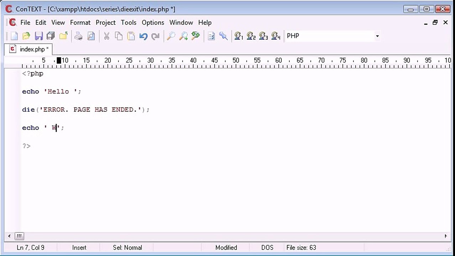Click scroll left arrow on horizontal scrollbar
455x256 pixels.
9,236
